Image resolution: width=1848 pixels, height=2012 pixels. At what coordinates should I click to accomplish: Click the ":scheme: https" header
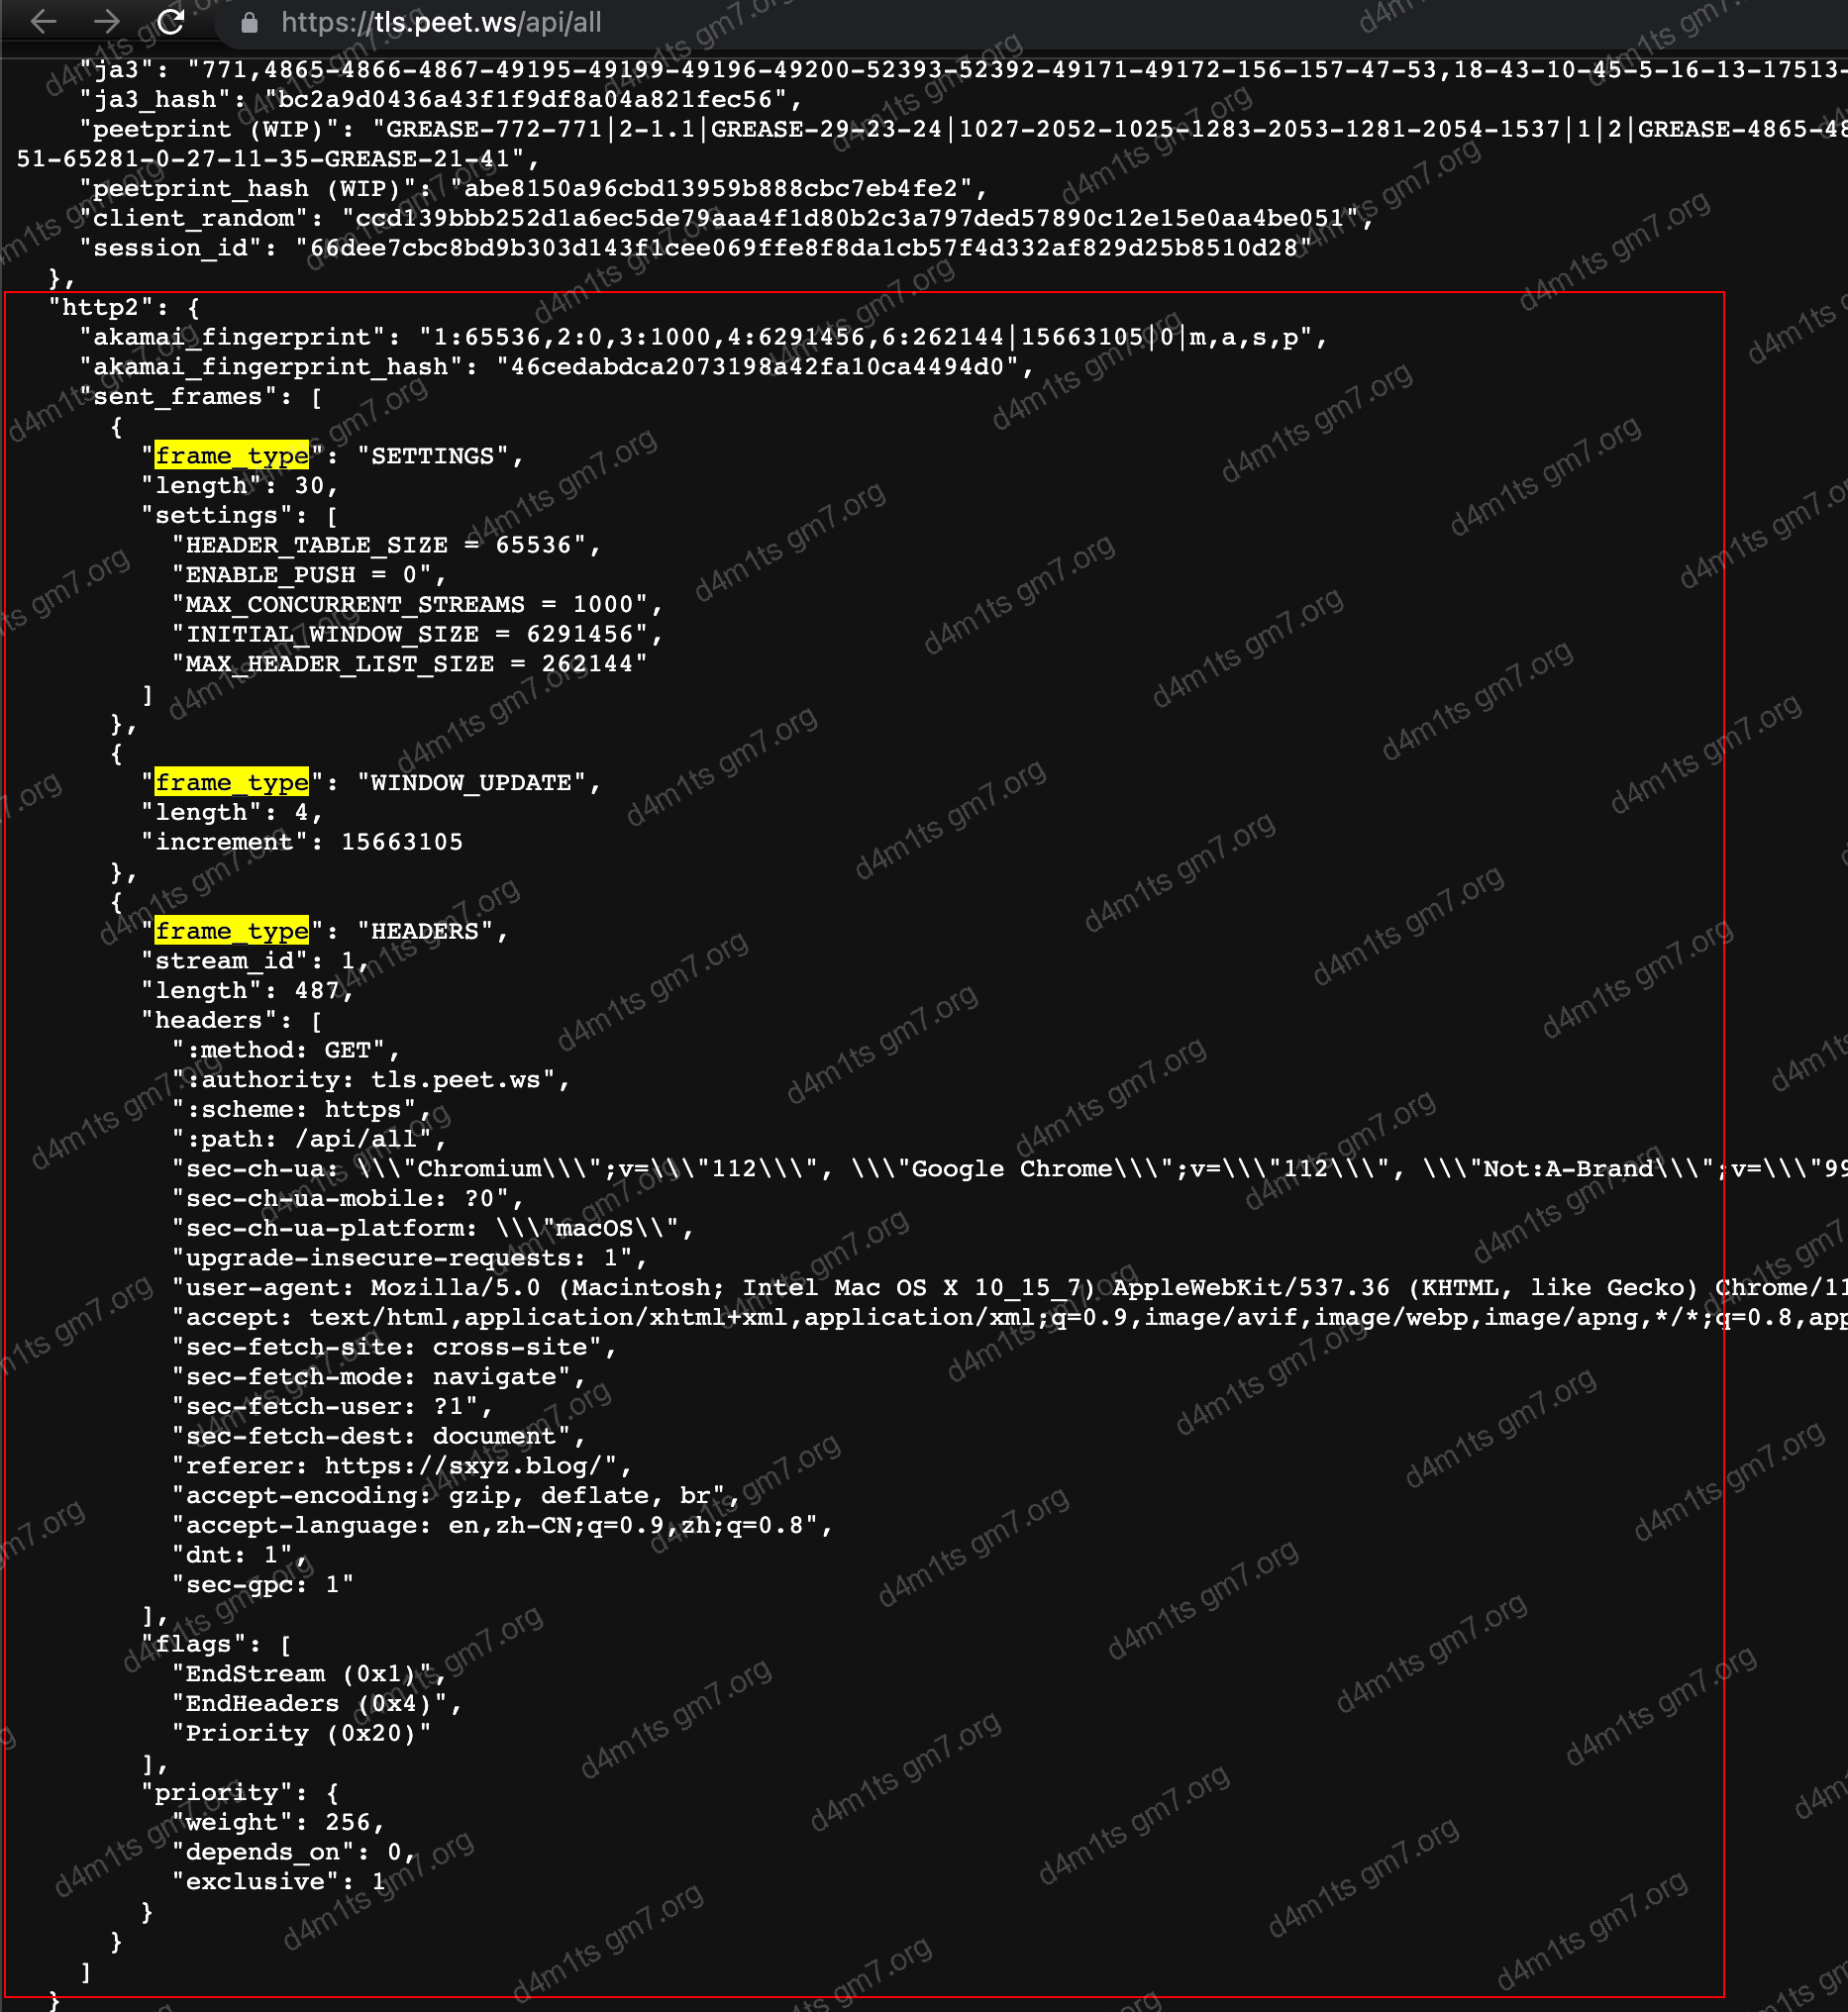(x=301, y=1110)
